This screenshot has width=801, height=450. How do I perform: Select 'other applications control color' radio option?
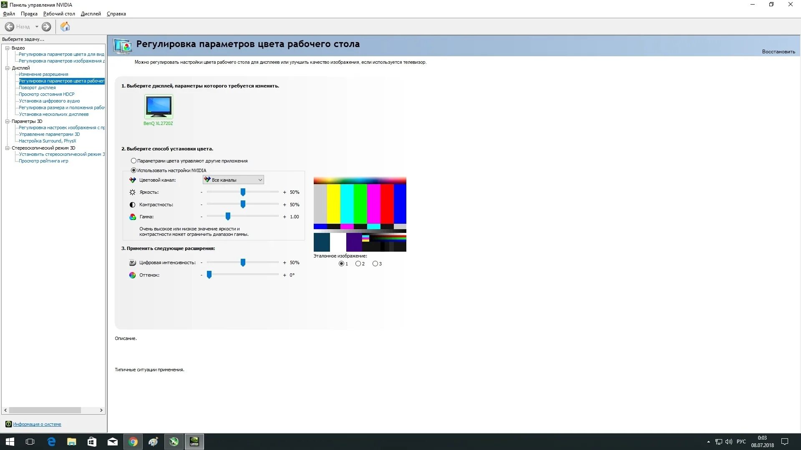pyautogui.click(x=133, y=161)
